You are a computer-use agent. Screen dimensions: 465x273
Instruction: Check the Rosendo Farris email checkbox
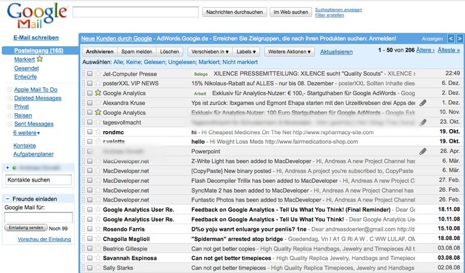point(90,229)
